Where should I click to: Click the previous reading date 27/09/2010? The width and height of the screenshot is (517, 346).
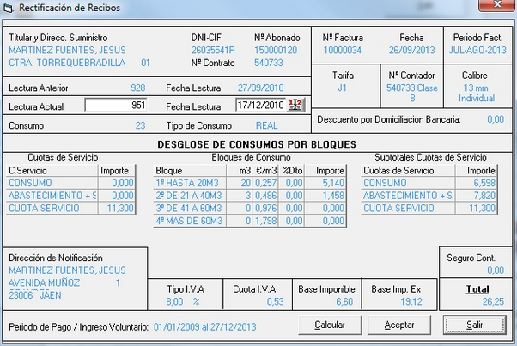click(x=260, y=88)
